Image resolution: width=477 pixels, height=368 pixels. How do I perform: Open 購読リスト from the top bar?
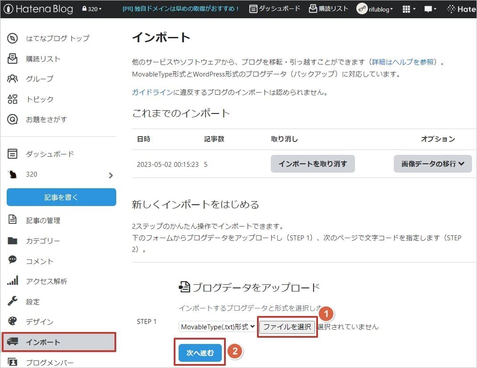click(328, 8)
